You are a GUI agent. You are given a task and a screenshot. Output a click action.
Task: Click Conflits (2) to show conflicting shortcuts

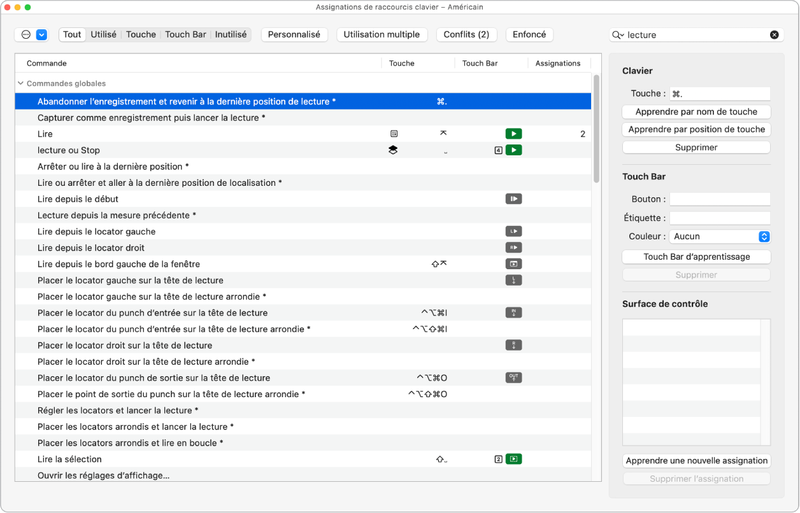coord(466,34)
